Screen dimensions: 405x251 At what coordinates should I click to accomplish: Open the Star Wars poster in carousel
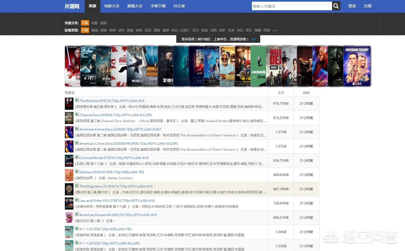coord(72,66)
